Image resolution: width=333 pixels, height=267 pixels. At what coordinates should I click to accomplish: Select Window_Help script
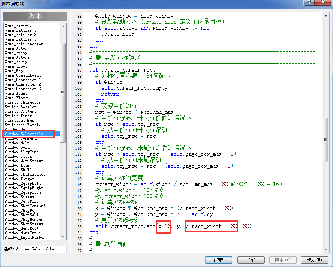click(x=17, y=143)
